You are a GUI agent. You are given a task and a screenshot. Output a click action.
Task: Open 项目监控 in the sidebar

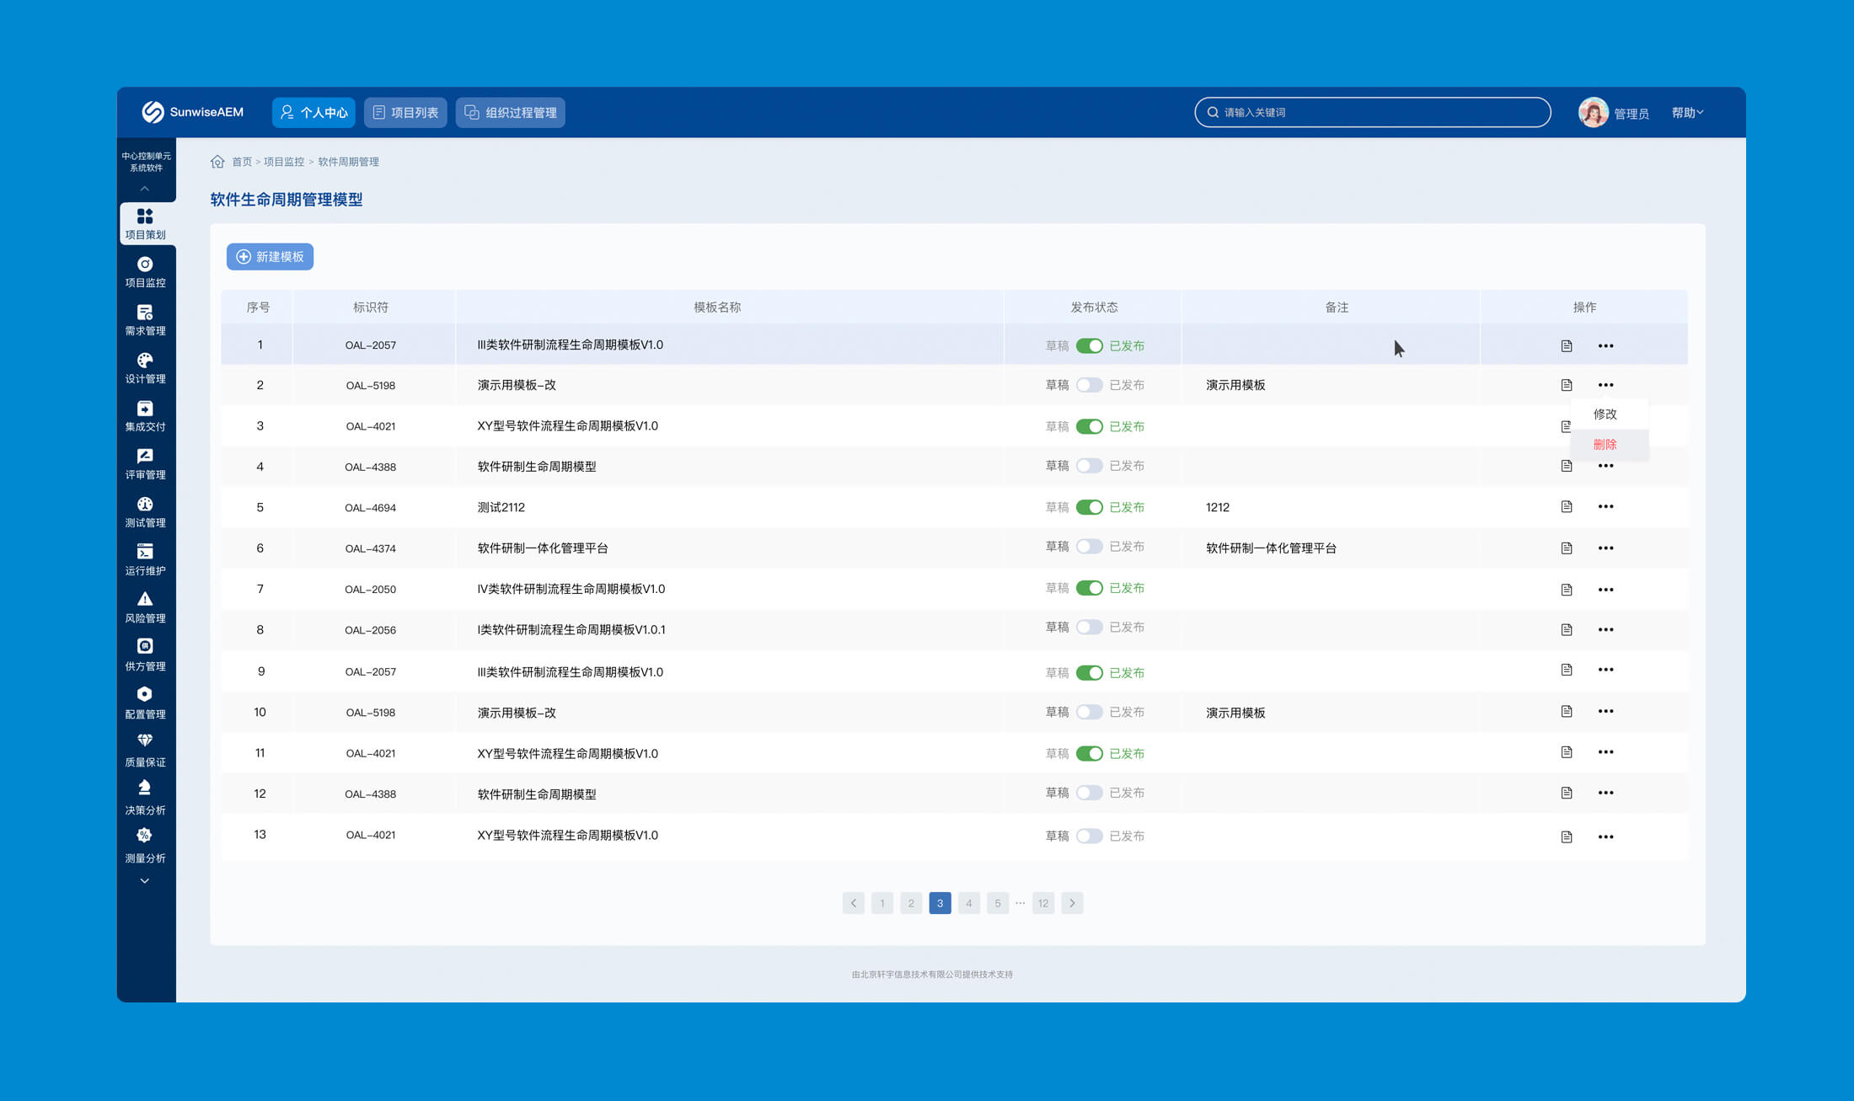click(145, 272)
